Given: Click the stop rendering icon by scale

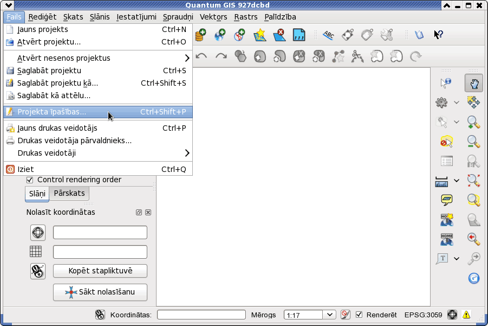Looking at the screenshot, I should 345,315.
